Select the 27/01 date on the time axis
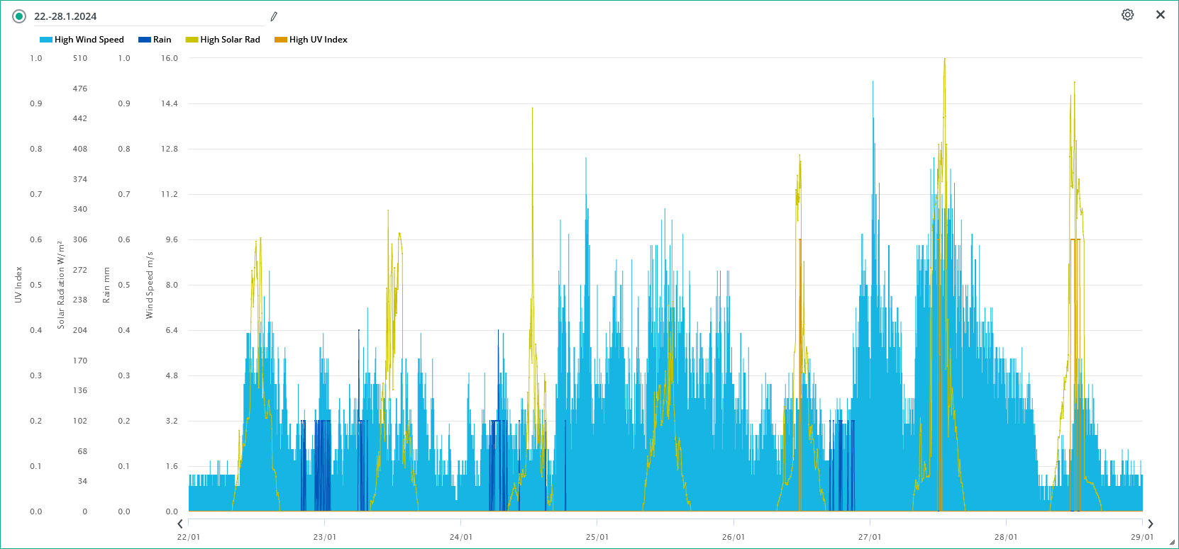This screenshot has height=549, width=1179. click(869, 537)
